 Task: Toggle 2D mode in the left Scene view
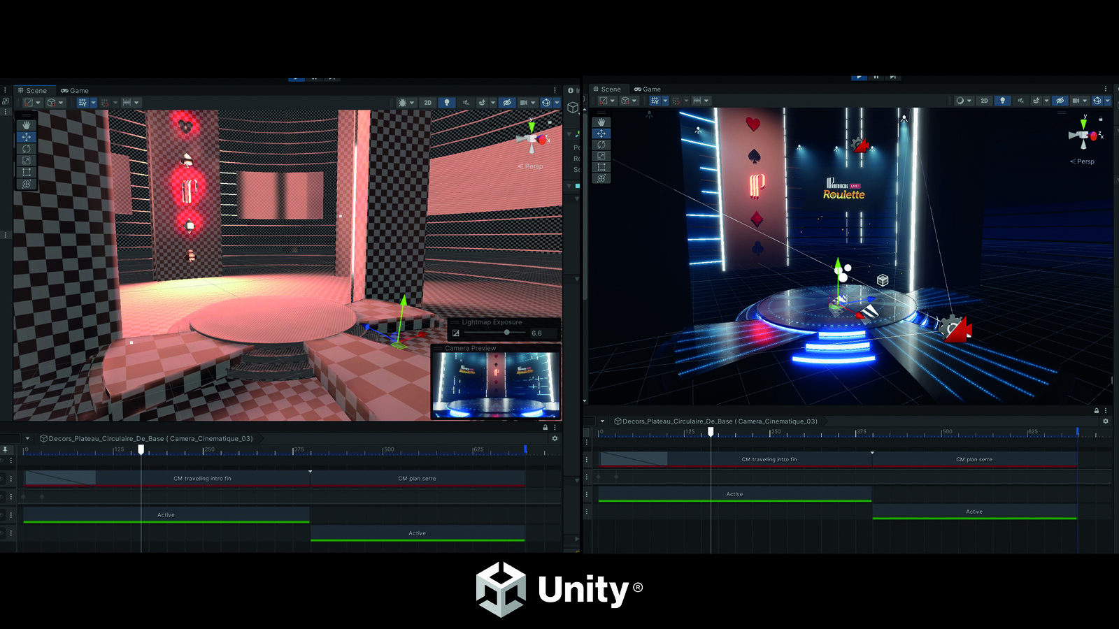point(428,103)
